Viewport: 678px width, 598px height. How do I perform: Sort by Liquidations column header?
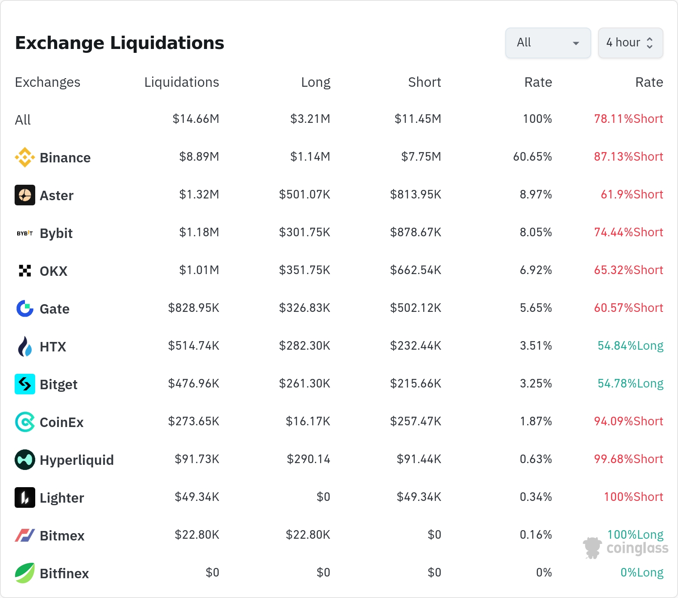point(181,82)
